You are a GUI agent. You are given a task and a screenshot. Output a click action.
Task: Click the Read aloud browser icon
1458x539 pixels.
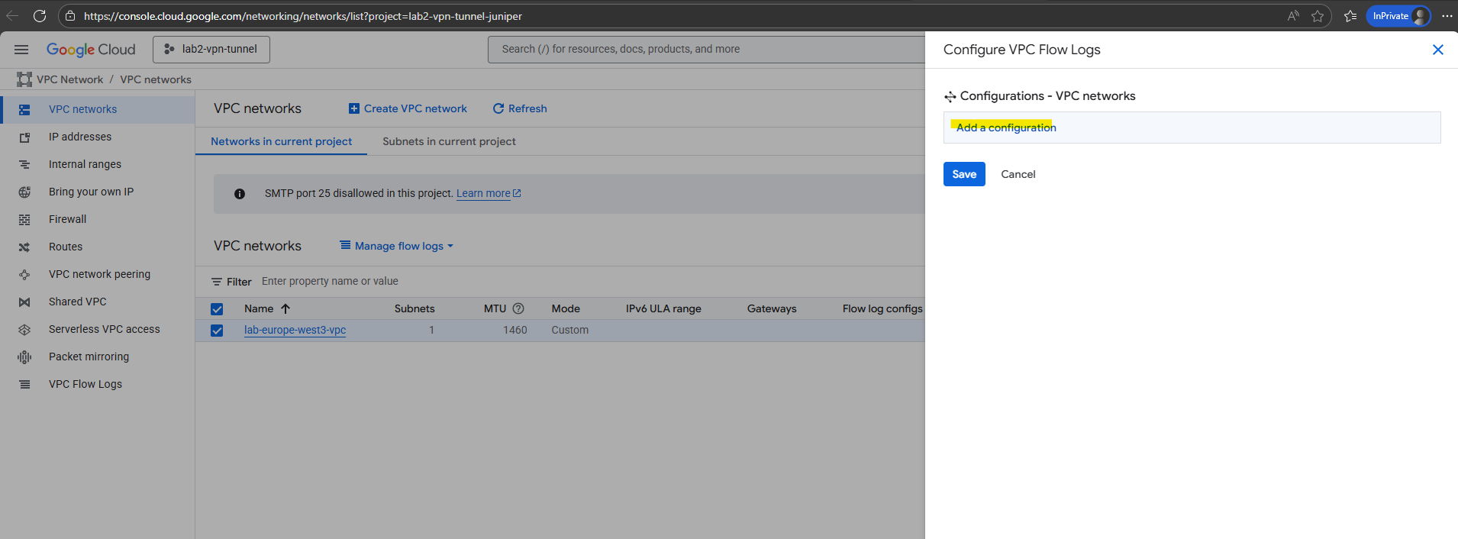[1292, 16]
